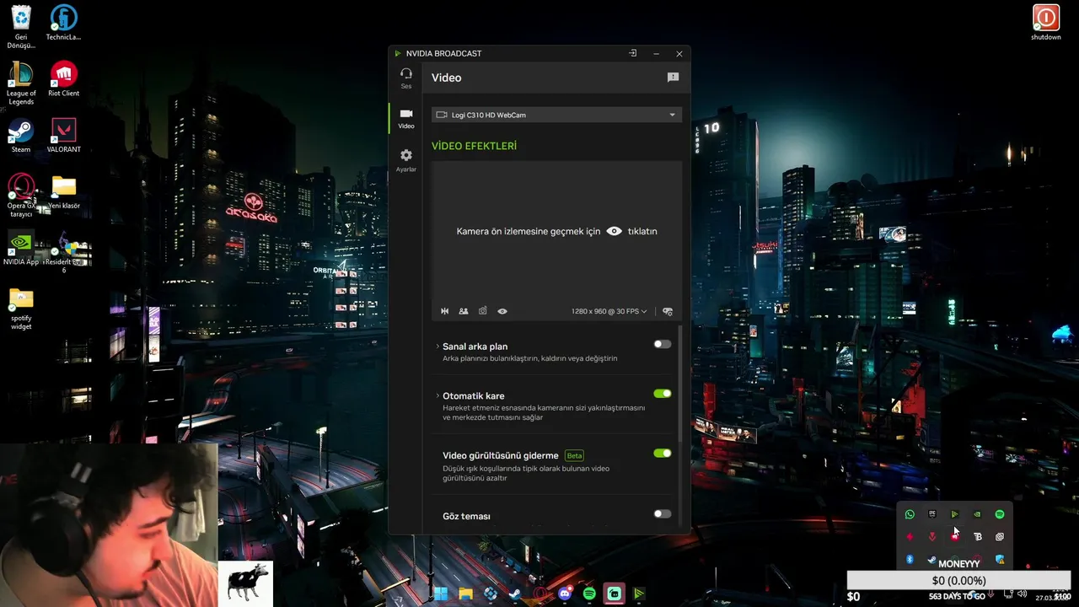Click NVIDIA Broadcast icon in taskbar
Screen dimensions: 1079x607
(x=639, y=594)
